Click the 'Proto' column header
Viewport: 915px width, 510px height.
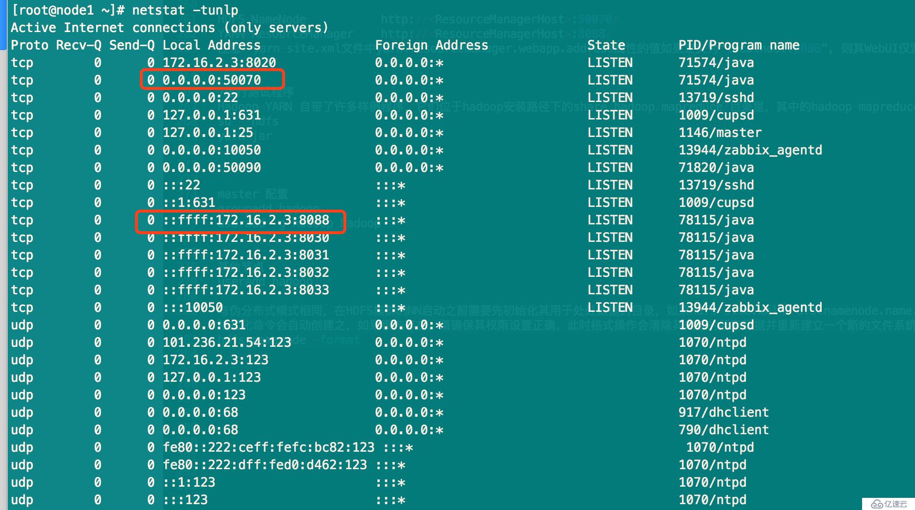30,45
